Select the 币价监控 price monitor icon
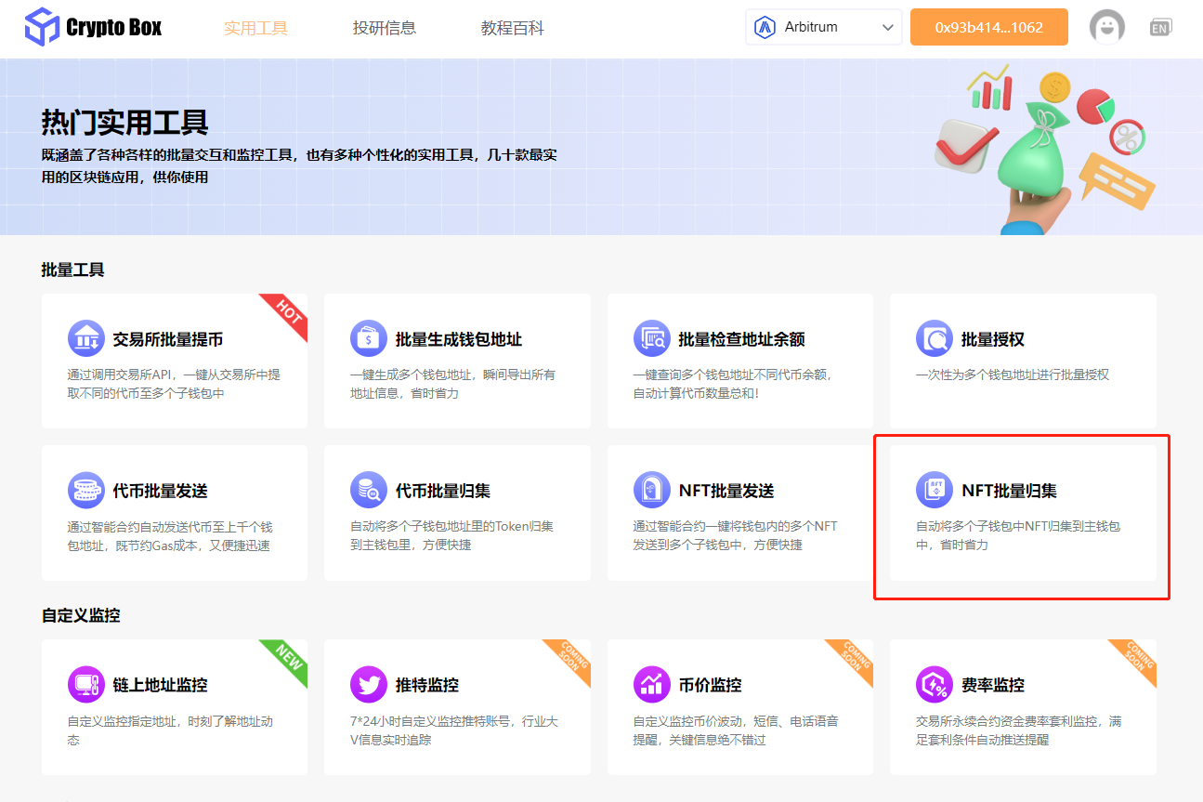1203x802 pixels. 651,684
